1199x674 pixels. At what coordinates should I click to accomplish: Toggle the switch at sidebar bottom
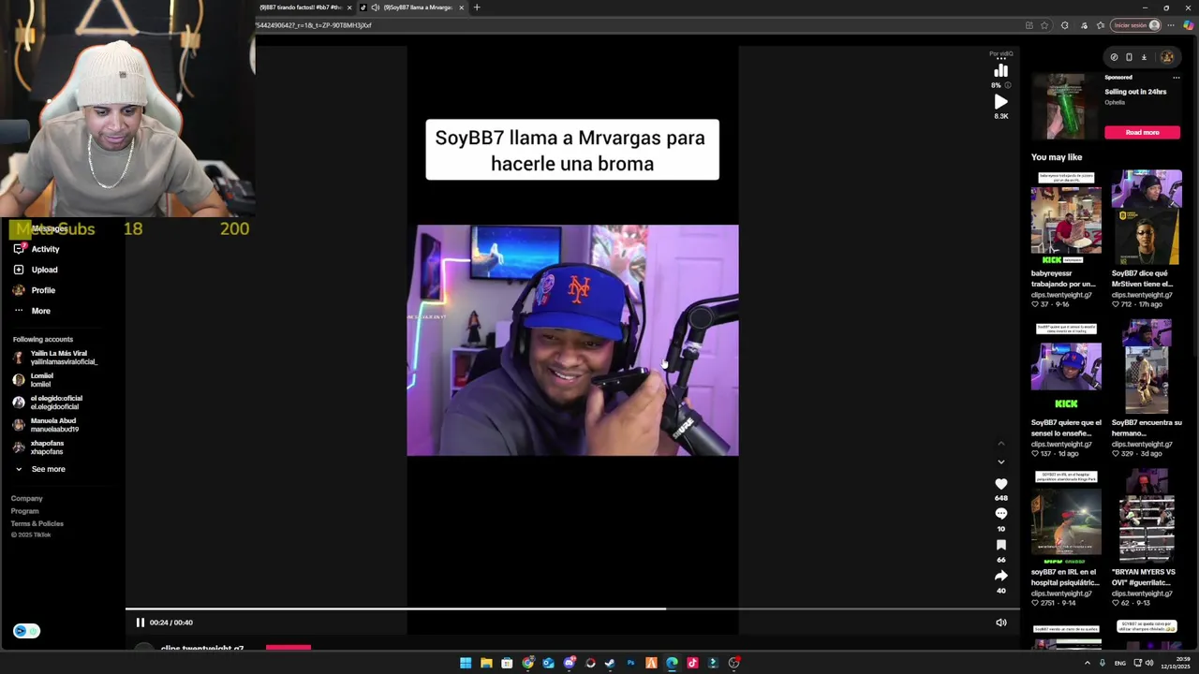pos(26,631)
